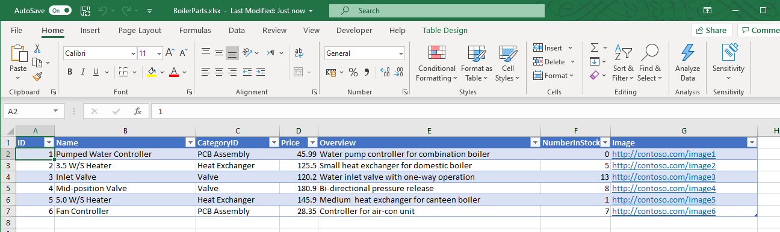780x232 pixels.
Task: Click the Cut scissors icon
Action: point(37,49)
